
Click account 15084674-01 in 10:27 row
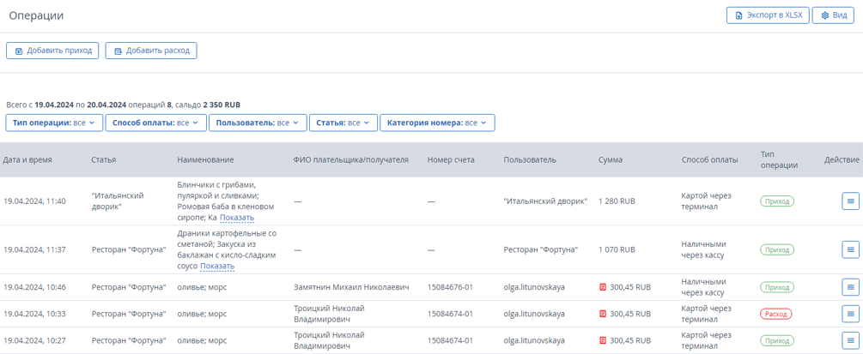pyautogui.click(x=451, y=340)
